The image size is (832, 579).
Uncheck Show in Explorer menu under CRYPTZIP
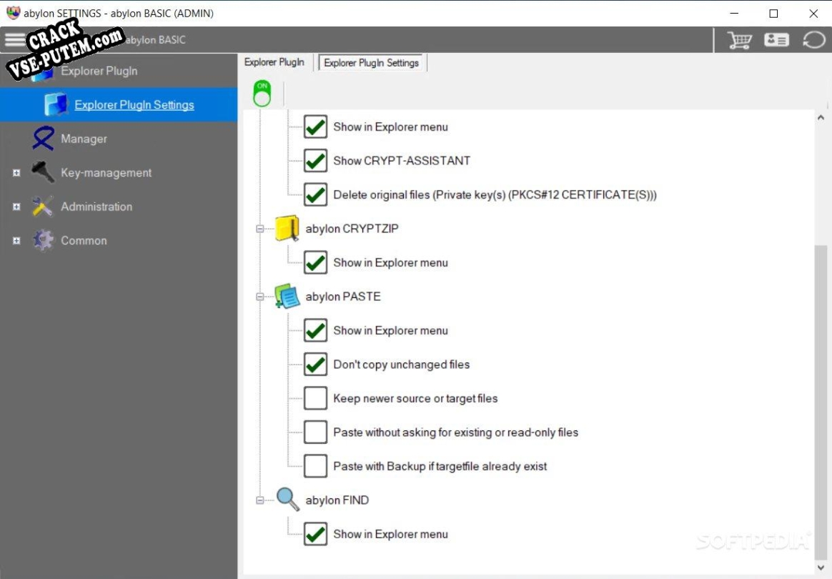[315, 262]
